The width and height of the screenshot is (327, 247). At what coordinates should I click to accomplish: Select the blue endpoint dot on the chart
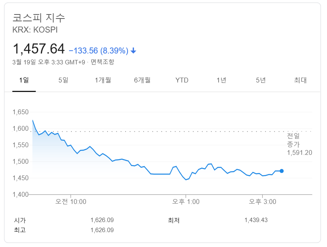(281, 171)
